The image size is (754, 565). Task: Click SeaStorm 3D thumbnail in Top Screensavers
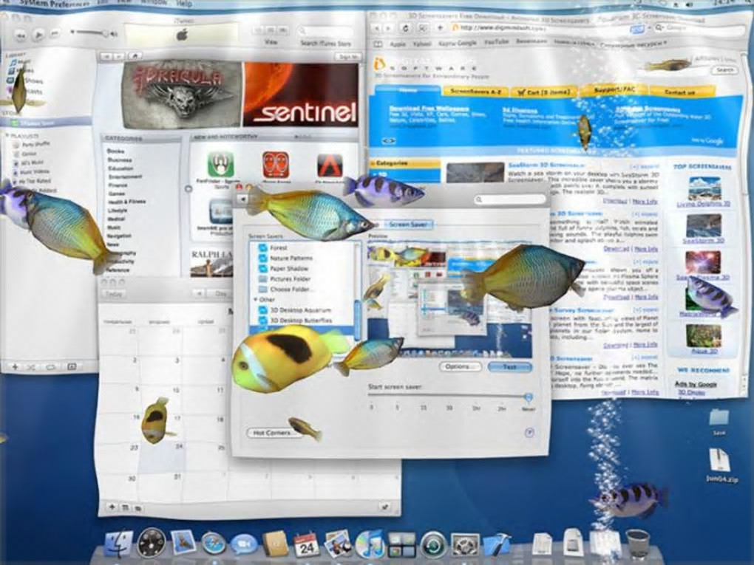click(703, 225)
